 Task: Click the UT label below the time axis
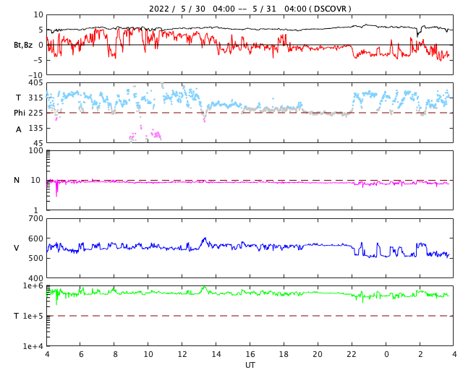coord(250,365)
